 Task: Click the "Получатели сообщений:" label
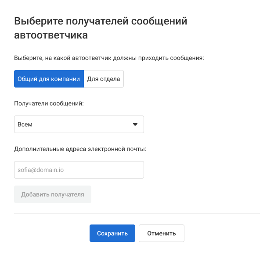(49, 103)
